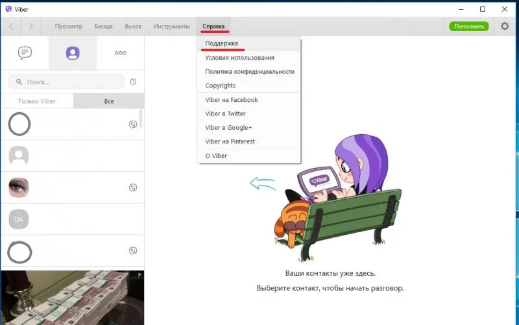Choose Условия использования menu entry
This screenshot has width=519, height=325.
249,58
